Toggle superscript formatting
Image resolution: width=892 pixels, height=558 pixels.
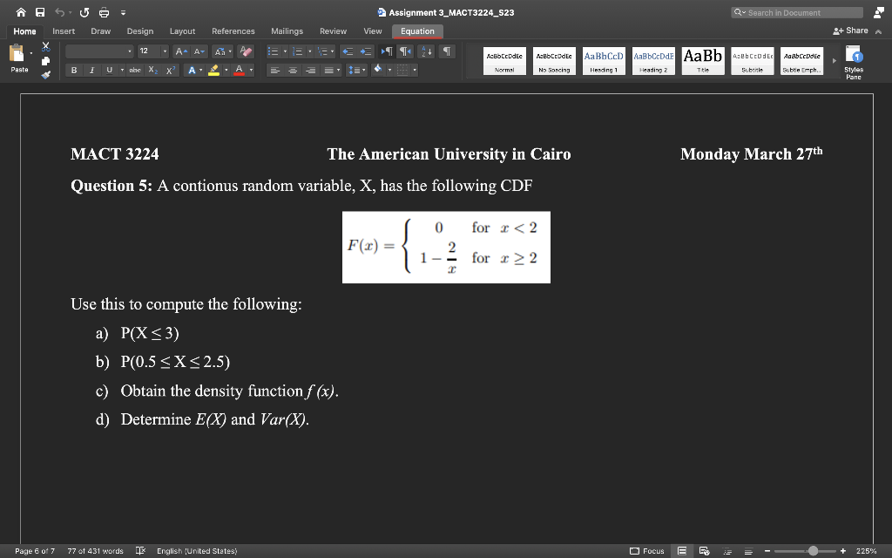tap(170, 70)
